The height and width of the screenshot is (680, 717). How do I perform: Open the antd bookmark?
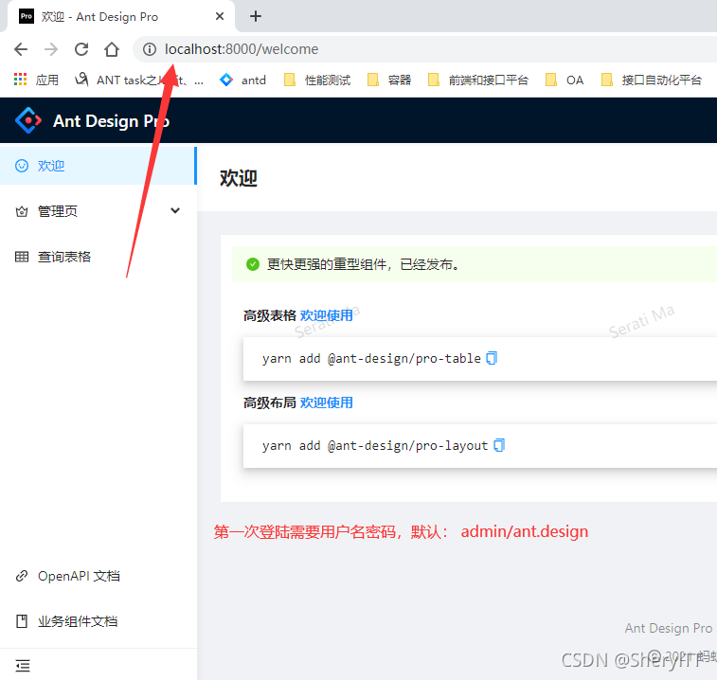(242, 80)
